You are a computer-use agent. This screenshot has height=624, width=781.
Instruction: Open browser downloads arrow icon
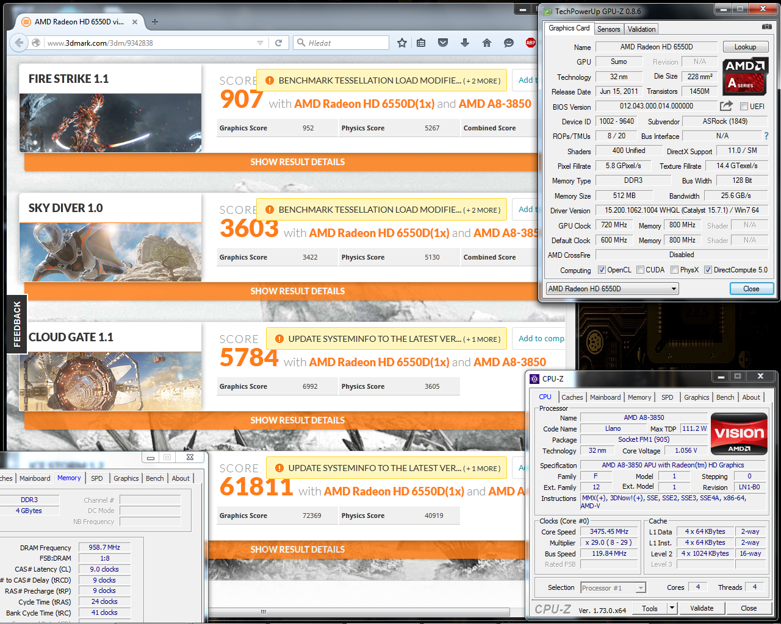pyautogui.click(x=465, y=43)
